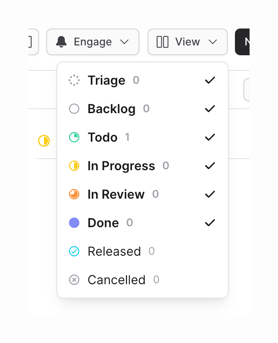Open the Engage dropdown chevron
Screen dimensions: 278x343
coord(124,42)
